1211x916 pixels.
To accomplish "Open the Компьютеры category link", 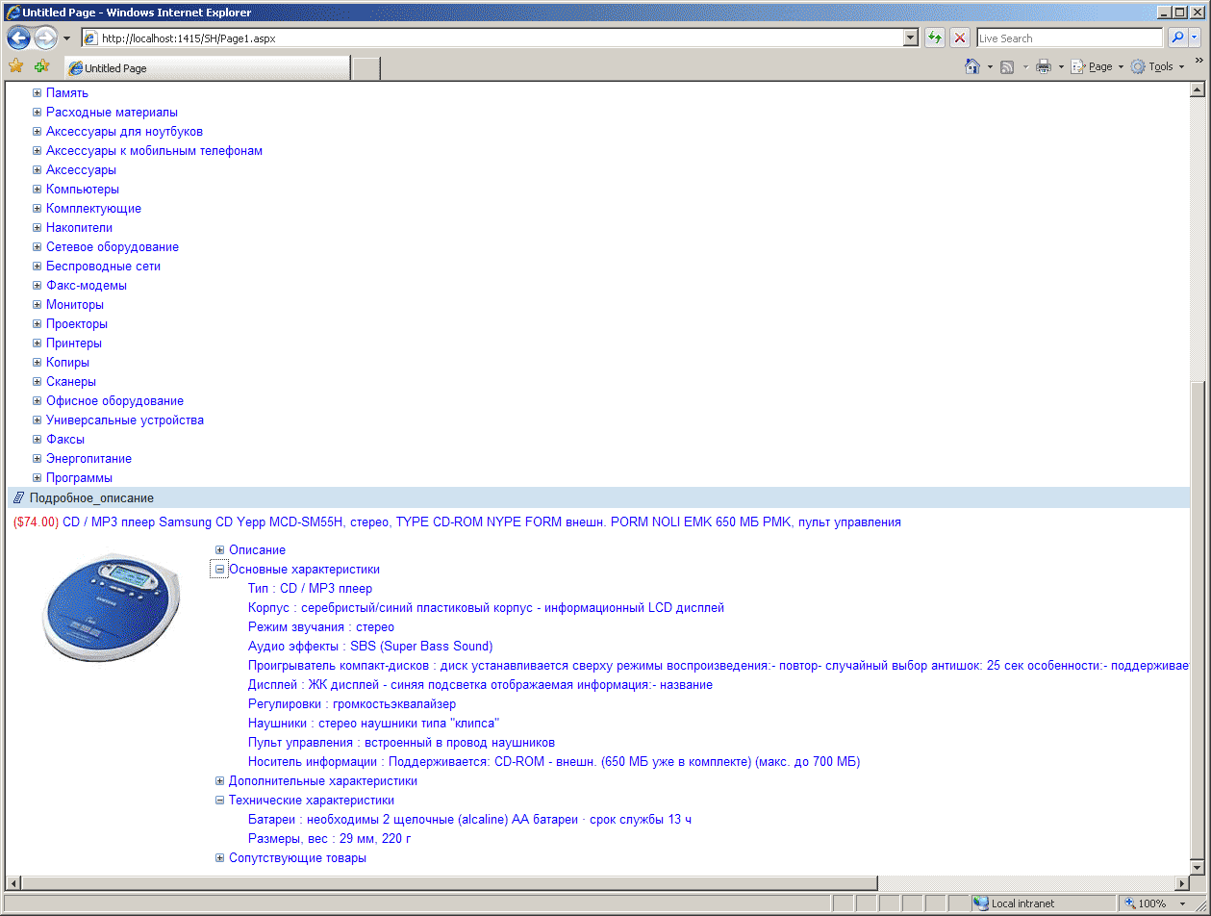I will coord(83,190).
